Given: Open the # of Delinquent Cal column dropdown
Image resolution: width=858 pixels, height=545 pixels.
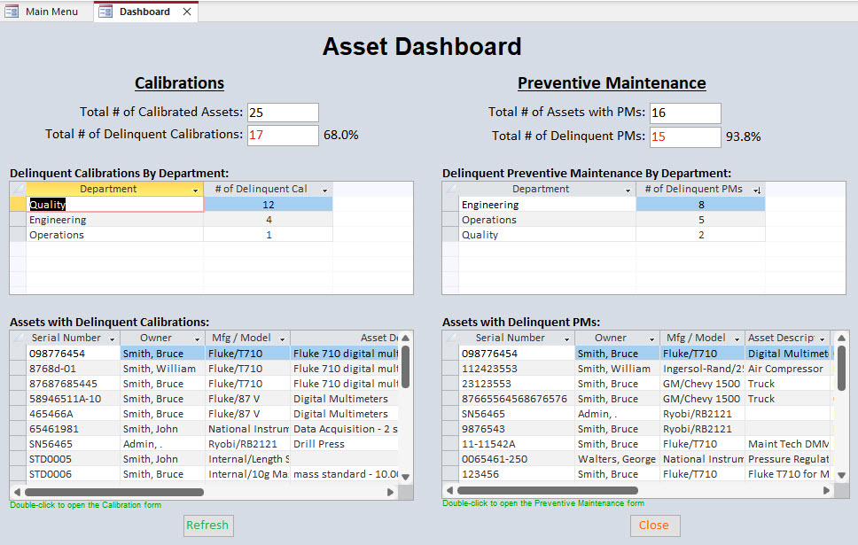Looking at the screenshot, I should point(324,190).
